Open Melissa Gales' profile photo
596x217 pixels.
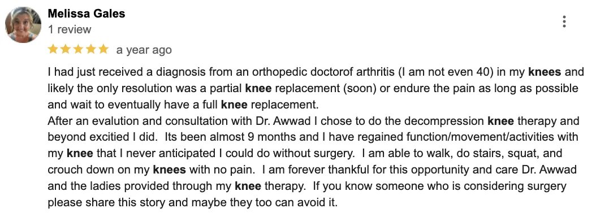click(23, 25)
